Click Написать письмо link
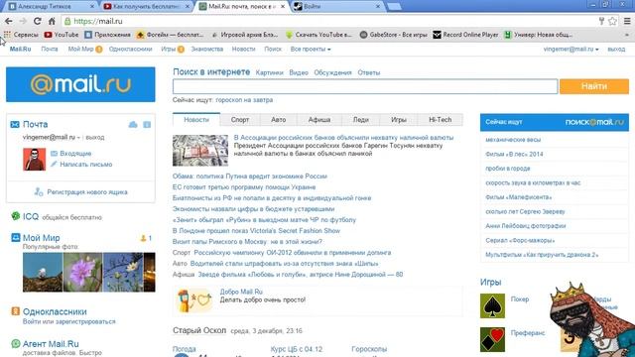635x357 pixels. 86,165
